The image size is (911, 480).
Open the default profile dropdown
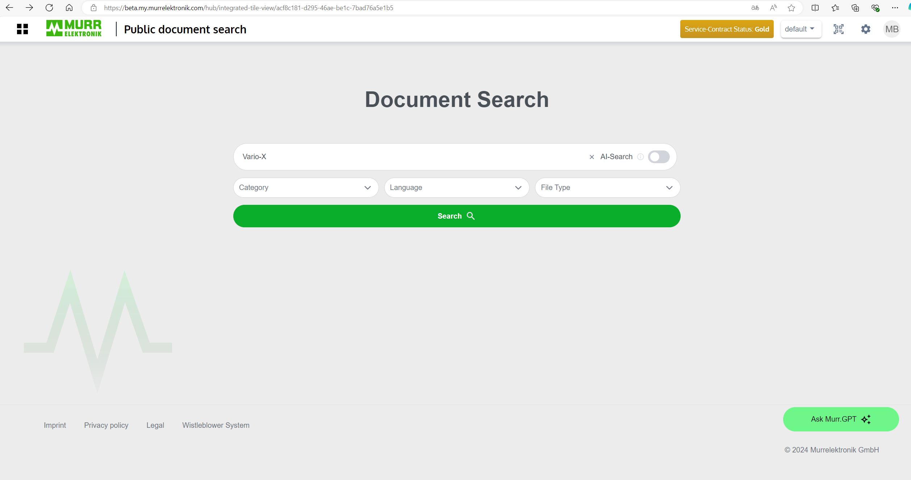801,29
